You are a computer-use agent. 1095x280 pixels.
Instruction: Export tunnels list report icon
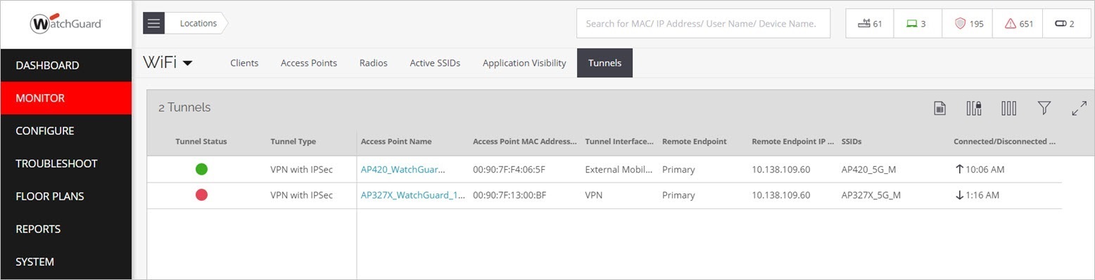[x=939, y=108]
